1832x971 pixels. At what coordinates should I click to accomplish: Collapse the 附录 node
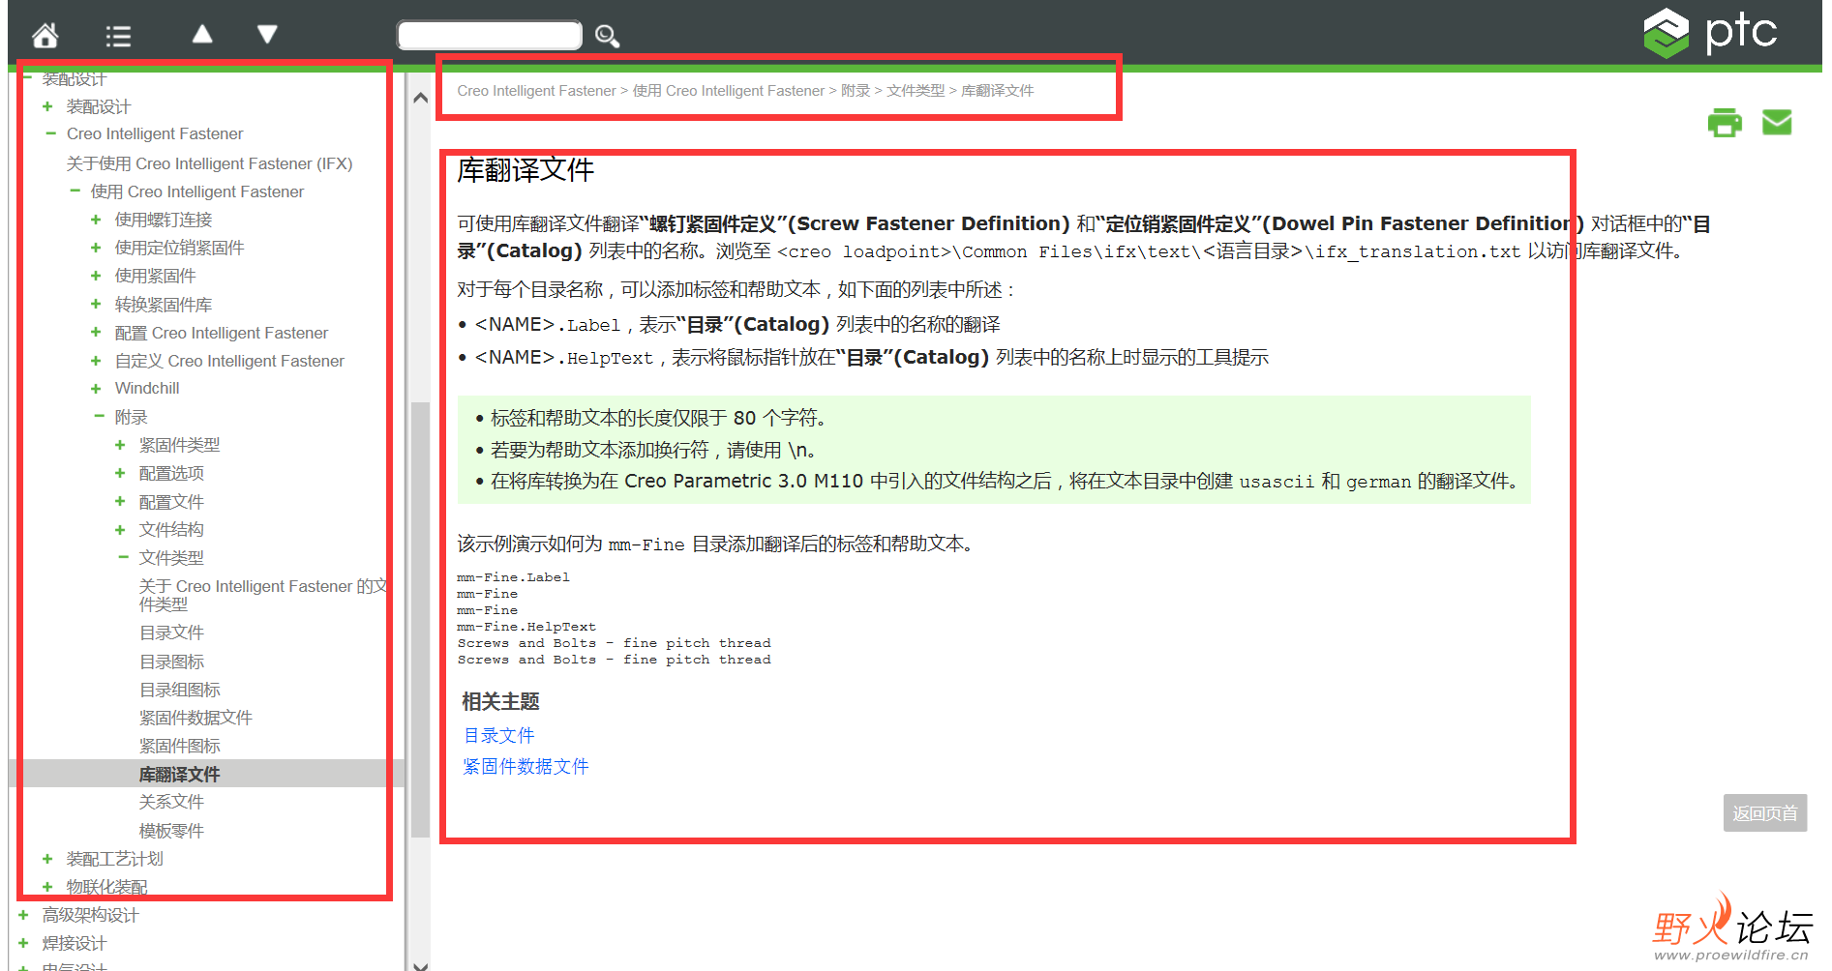click(99, 417)
